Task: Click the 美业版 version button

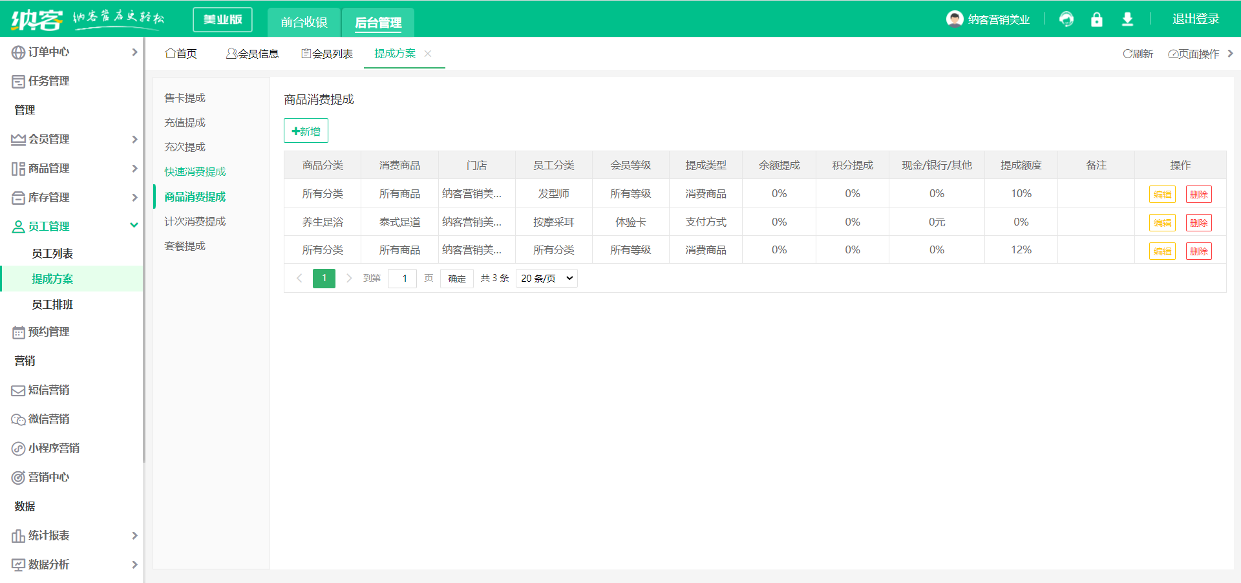Action: tap(222, 19)
